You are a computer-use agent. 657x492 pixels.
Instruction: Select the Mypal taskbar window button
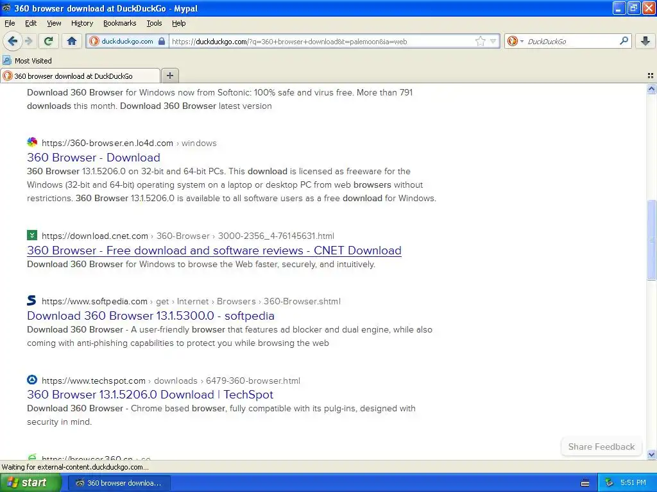pyautogui.click(x=119, y=483)
